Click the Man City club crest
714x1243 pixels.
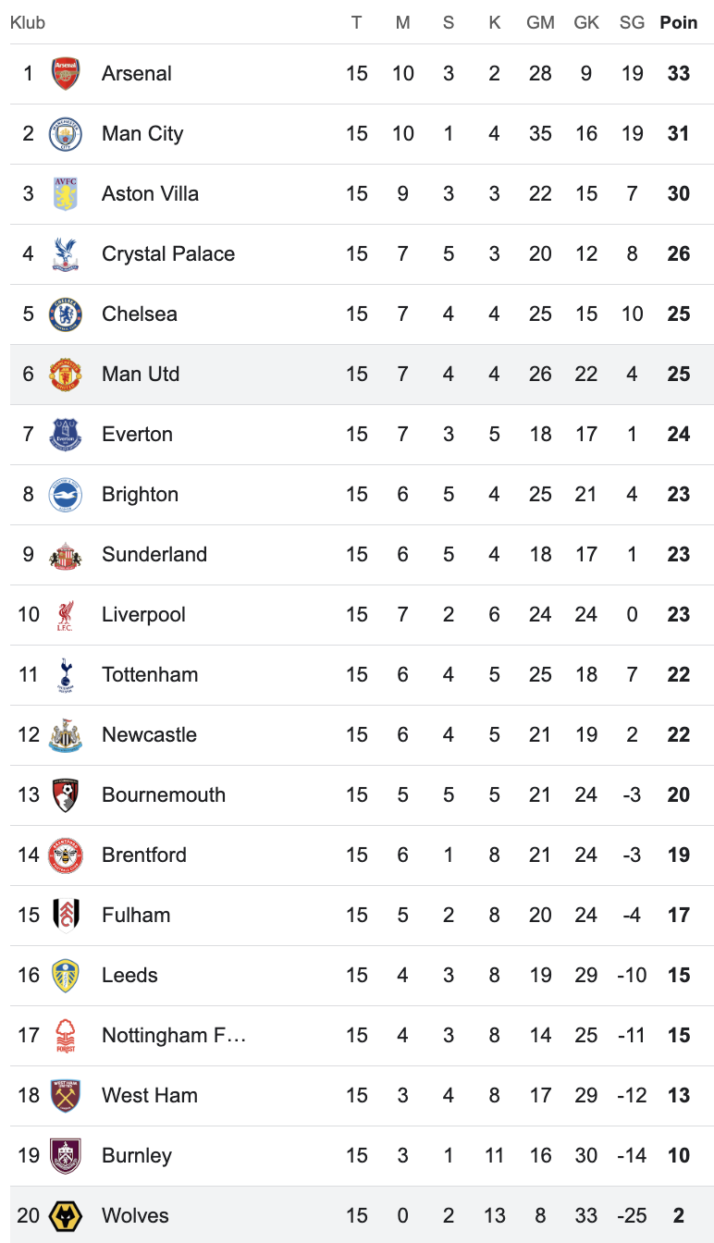tap(66, 134)
